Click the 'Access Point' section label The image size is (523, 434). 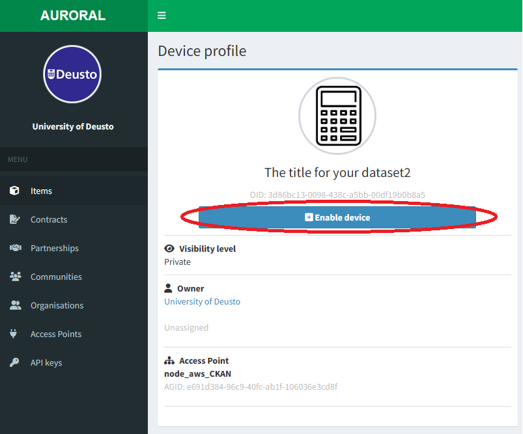pyautogui.click(x=204, y=360)
